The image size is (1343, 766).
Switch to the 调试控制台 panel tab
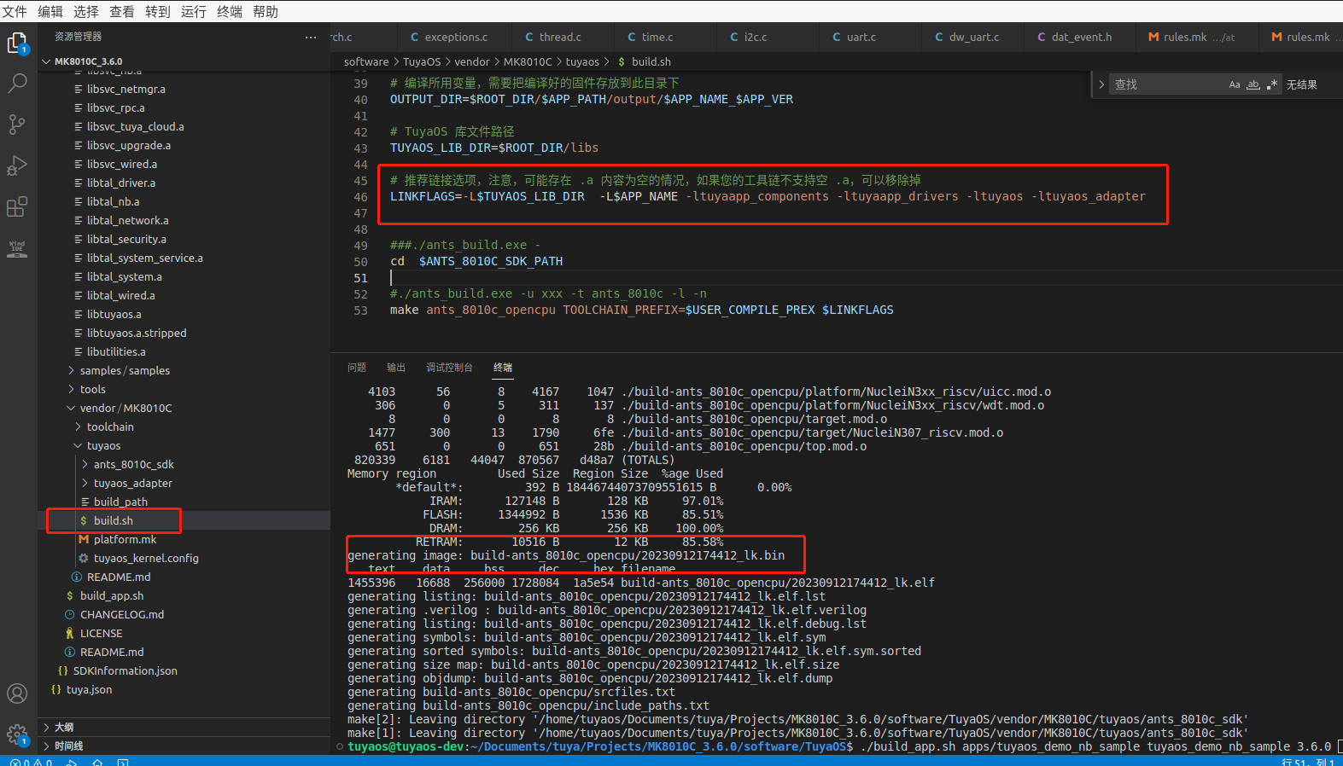tap(449, 367)
